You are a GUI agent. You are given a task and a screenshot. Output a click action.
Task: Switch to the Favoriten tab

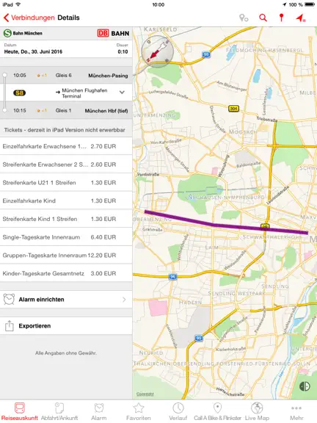139,411
